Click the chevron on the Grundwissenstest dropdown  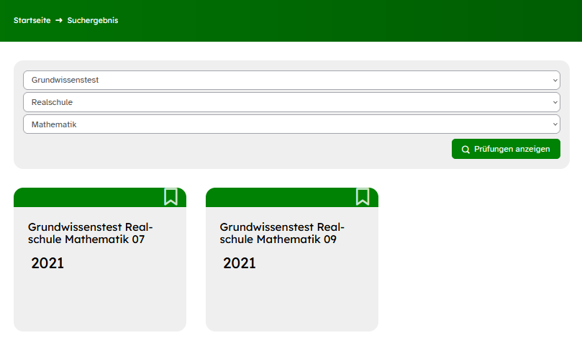(x=555, y=81)
